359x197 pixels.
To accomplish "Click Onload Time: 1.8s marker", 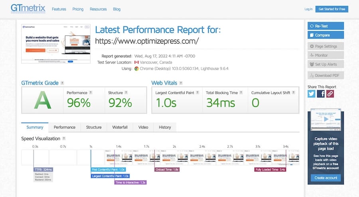I will click(167, 170).
